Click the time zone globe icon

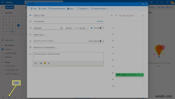(92, 28)
